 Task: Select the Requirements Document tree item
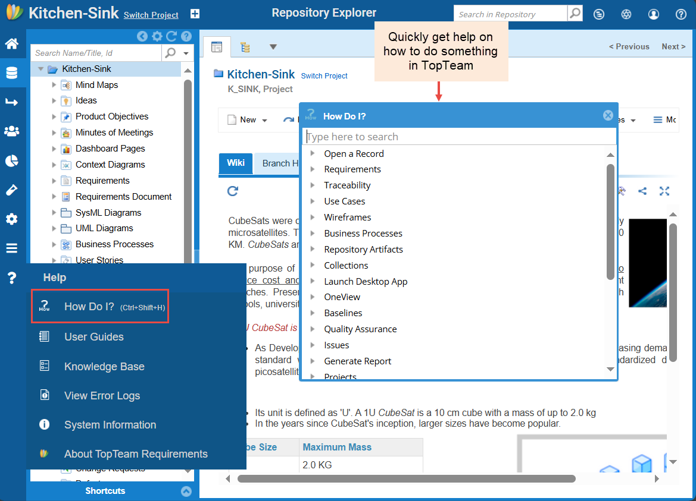click(x=123, y=197)
